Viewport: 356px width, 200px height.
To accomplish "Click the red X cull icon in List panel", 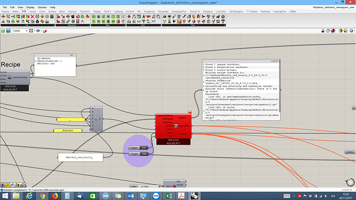I will point(33,16).
